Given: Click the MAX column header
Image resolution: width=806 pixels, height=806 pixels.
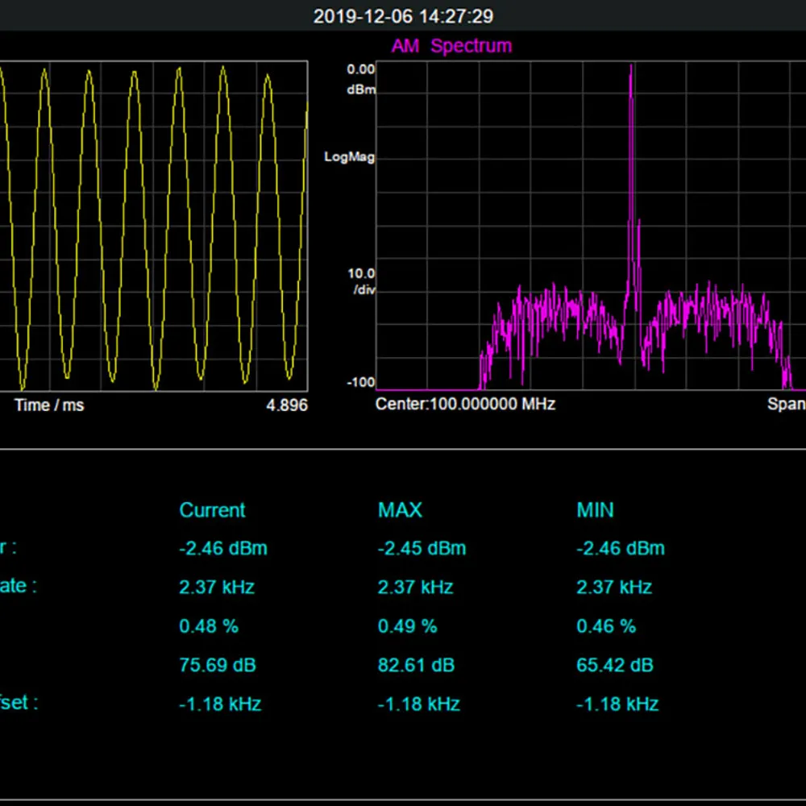Looking at the screenshot, I should tap(400, 510).
